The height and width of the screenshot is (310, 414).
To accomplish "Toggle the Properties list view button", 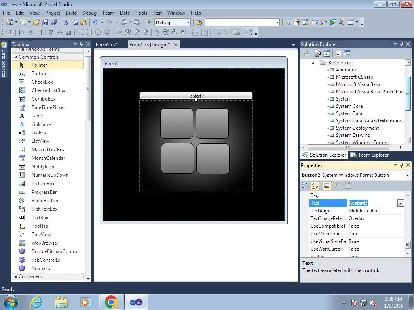I will (x=327, y=186).
